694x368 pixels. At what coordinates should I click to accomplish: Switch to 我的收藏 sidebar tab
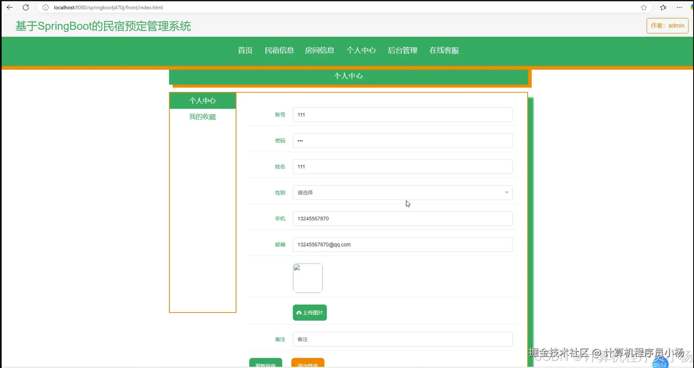(202, 117)
